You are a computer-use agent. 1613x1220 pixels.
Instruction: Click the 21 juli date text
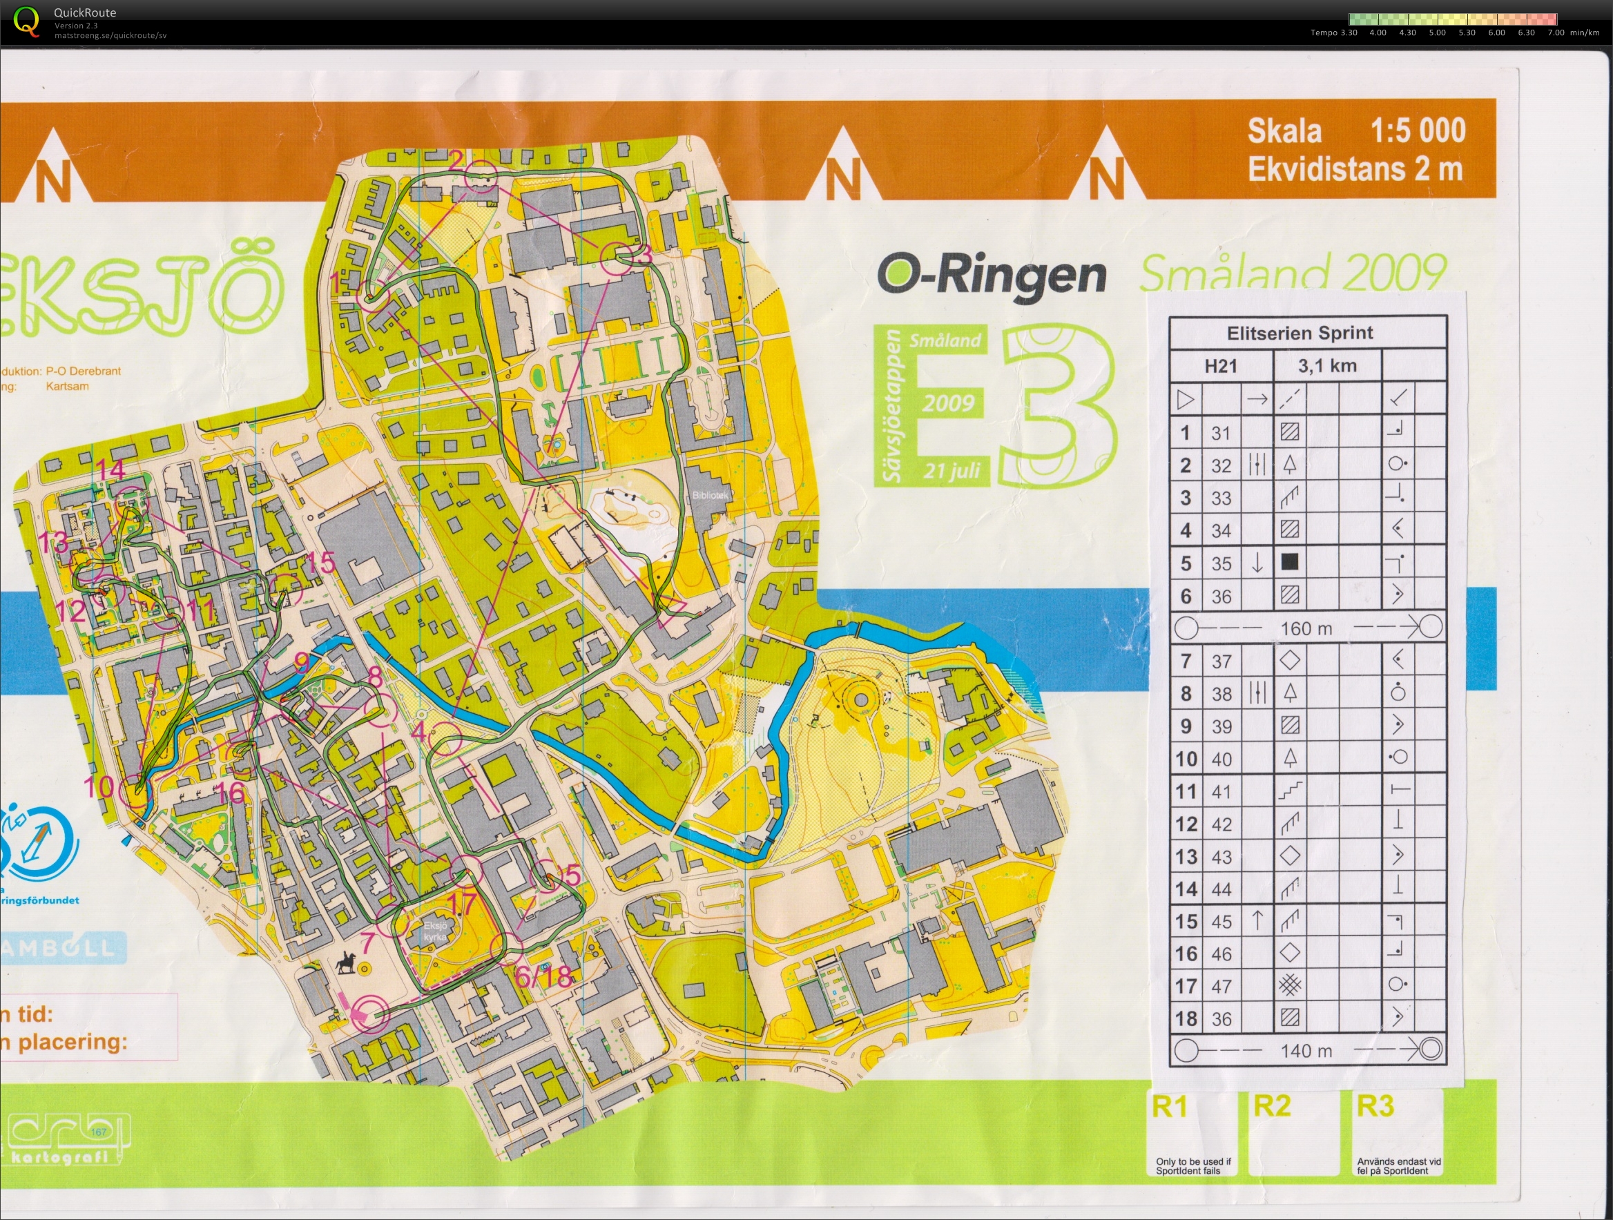coord(952,471)
